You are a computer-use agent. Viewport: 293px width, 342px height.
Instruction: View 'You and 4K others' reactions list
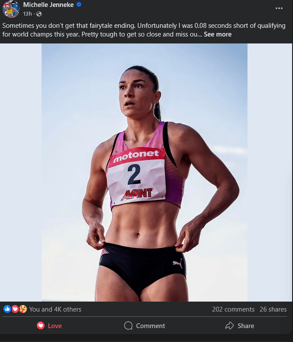click(x=55, y=309)
